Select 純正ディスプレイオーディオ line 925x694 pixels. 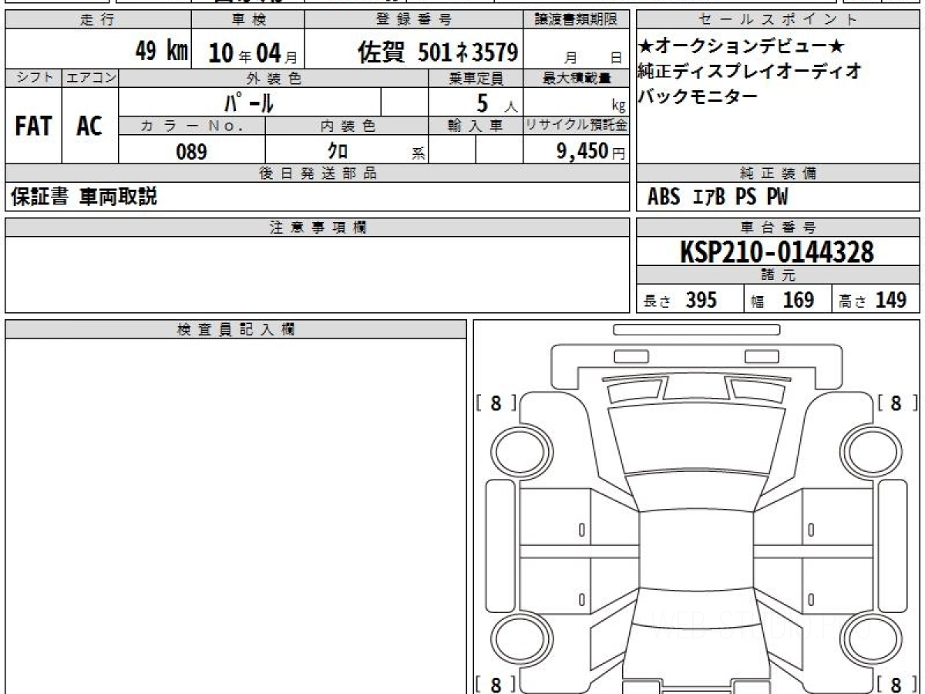(750, 72)
